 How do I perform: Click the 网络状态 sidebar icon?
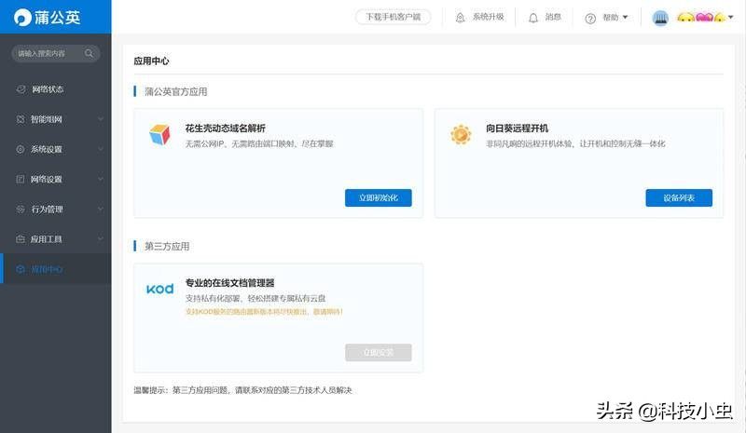tap(21, 88)
